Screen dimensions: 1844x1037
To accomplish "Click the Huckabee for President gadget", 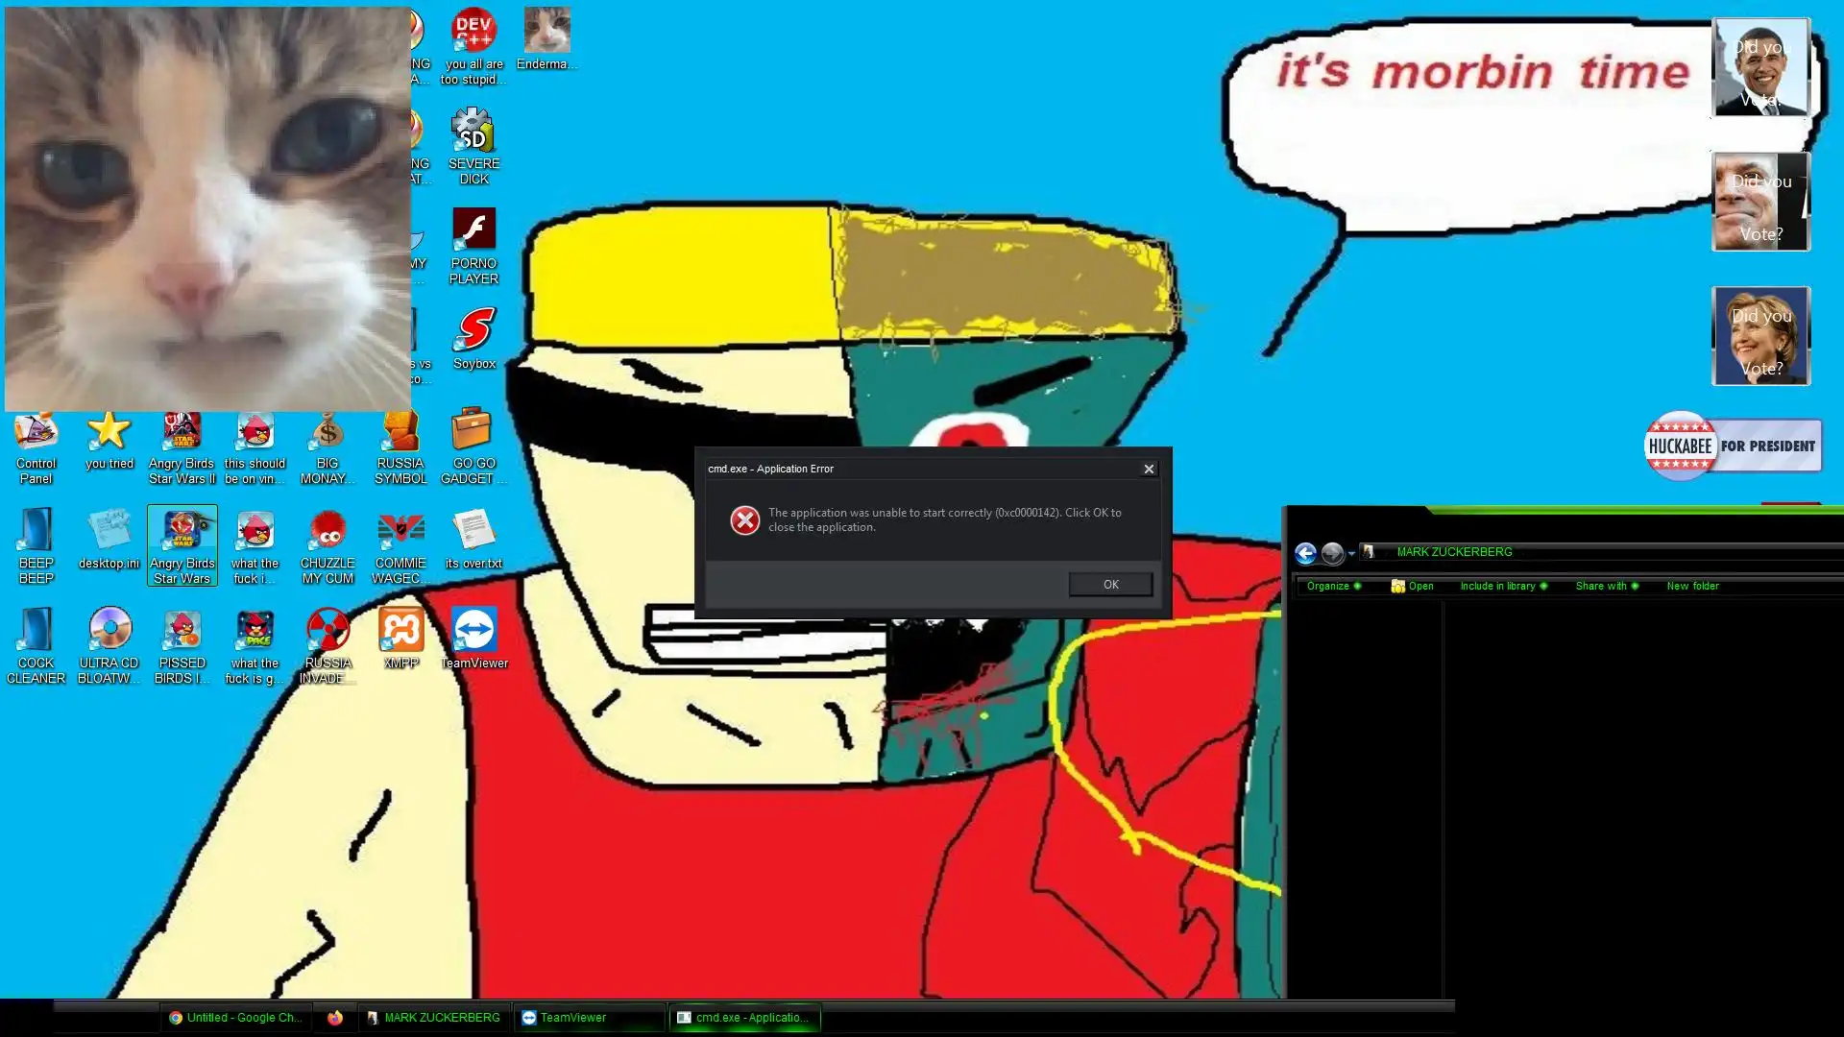I will click(x=1732, y=446).
